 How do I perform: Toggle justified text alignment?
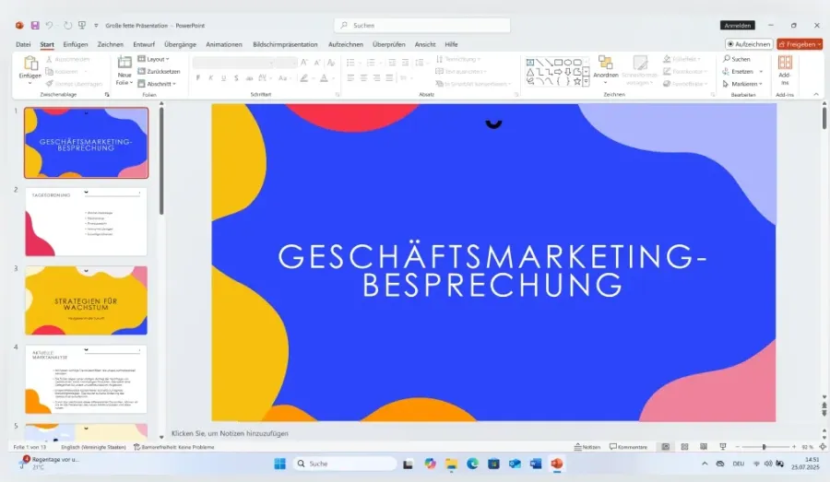(x=389, y=78)
